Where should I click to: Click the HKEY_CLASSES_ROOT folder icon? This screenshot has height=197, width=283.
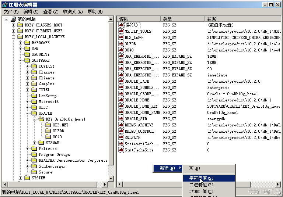coord(20,25)
